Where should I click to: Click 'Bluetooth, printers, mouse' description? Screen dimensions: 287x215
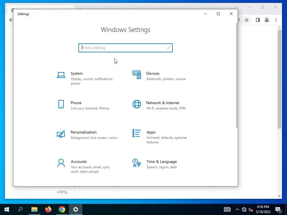coord(166,79)
